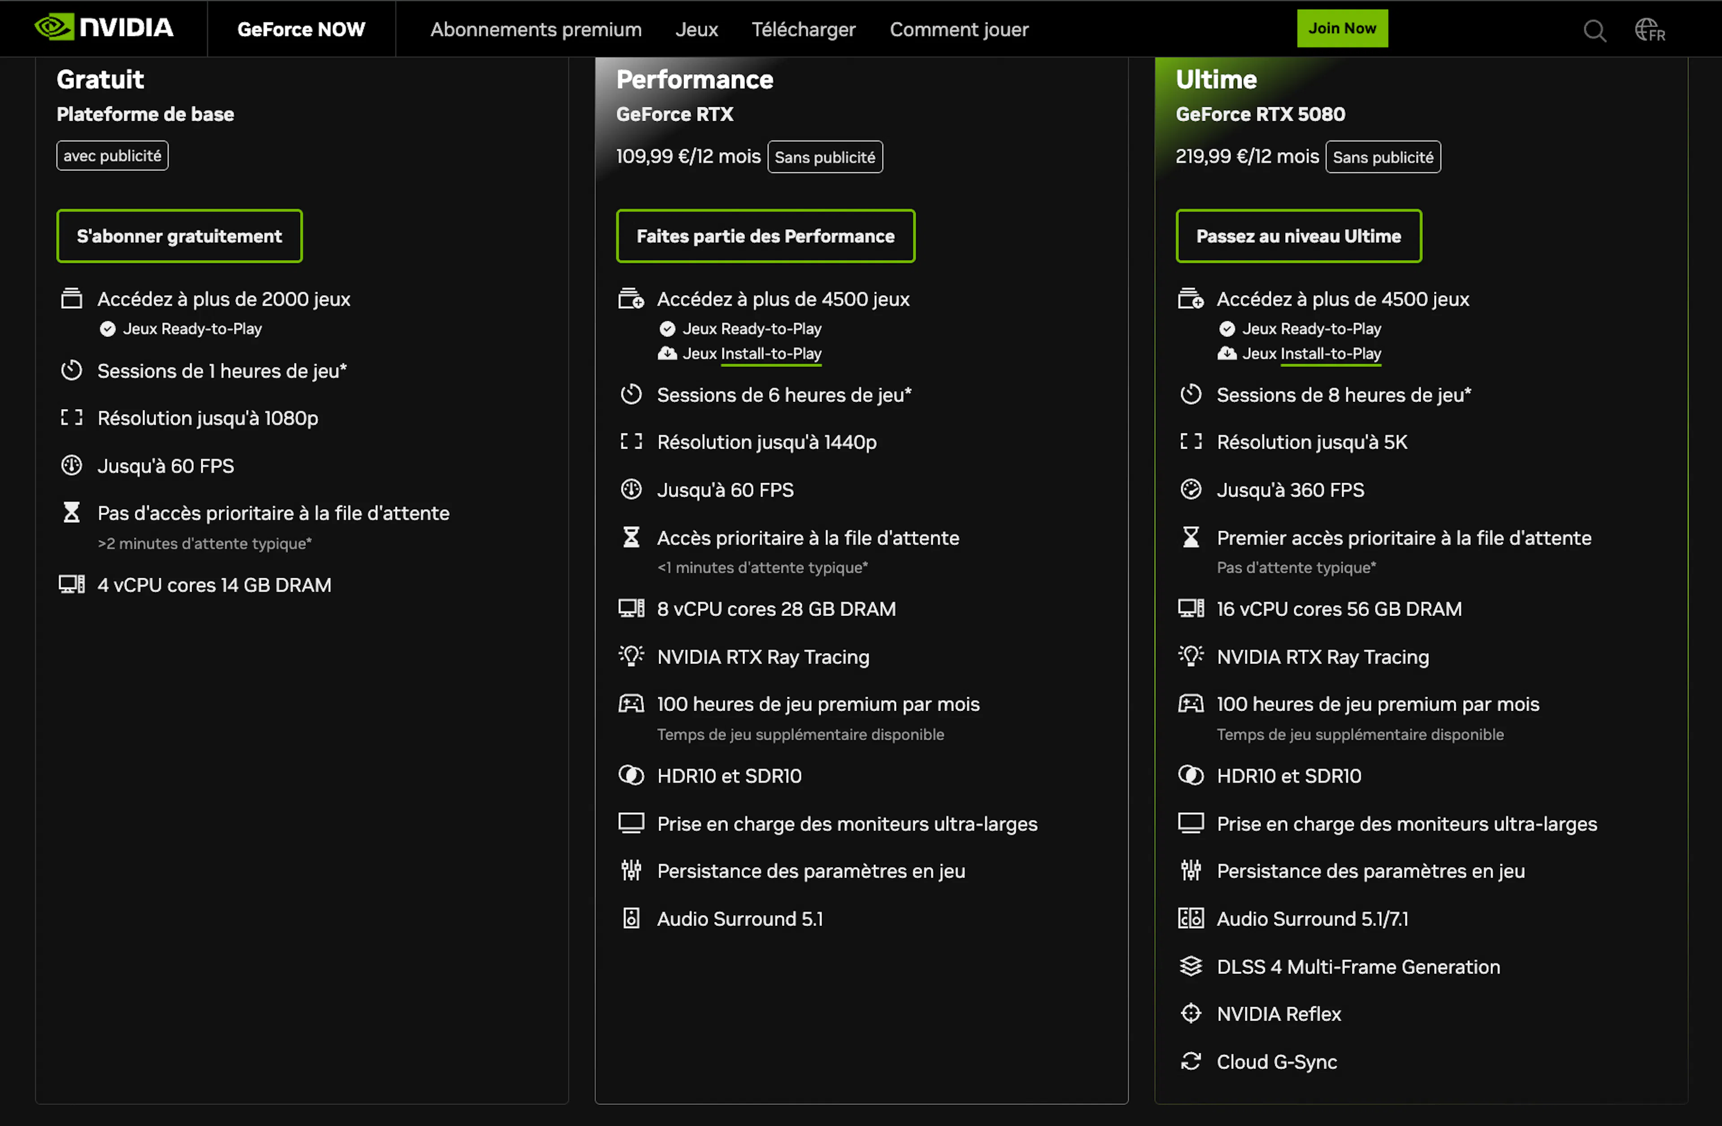Viewport: 1722px width, 1126px height.
Task: Click Ultime 'Temps de jeu supplémentaire disponible' note
Action: click(x=1360, y=734)
